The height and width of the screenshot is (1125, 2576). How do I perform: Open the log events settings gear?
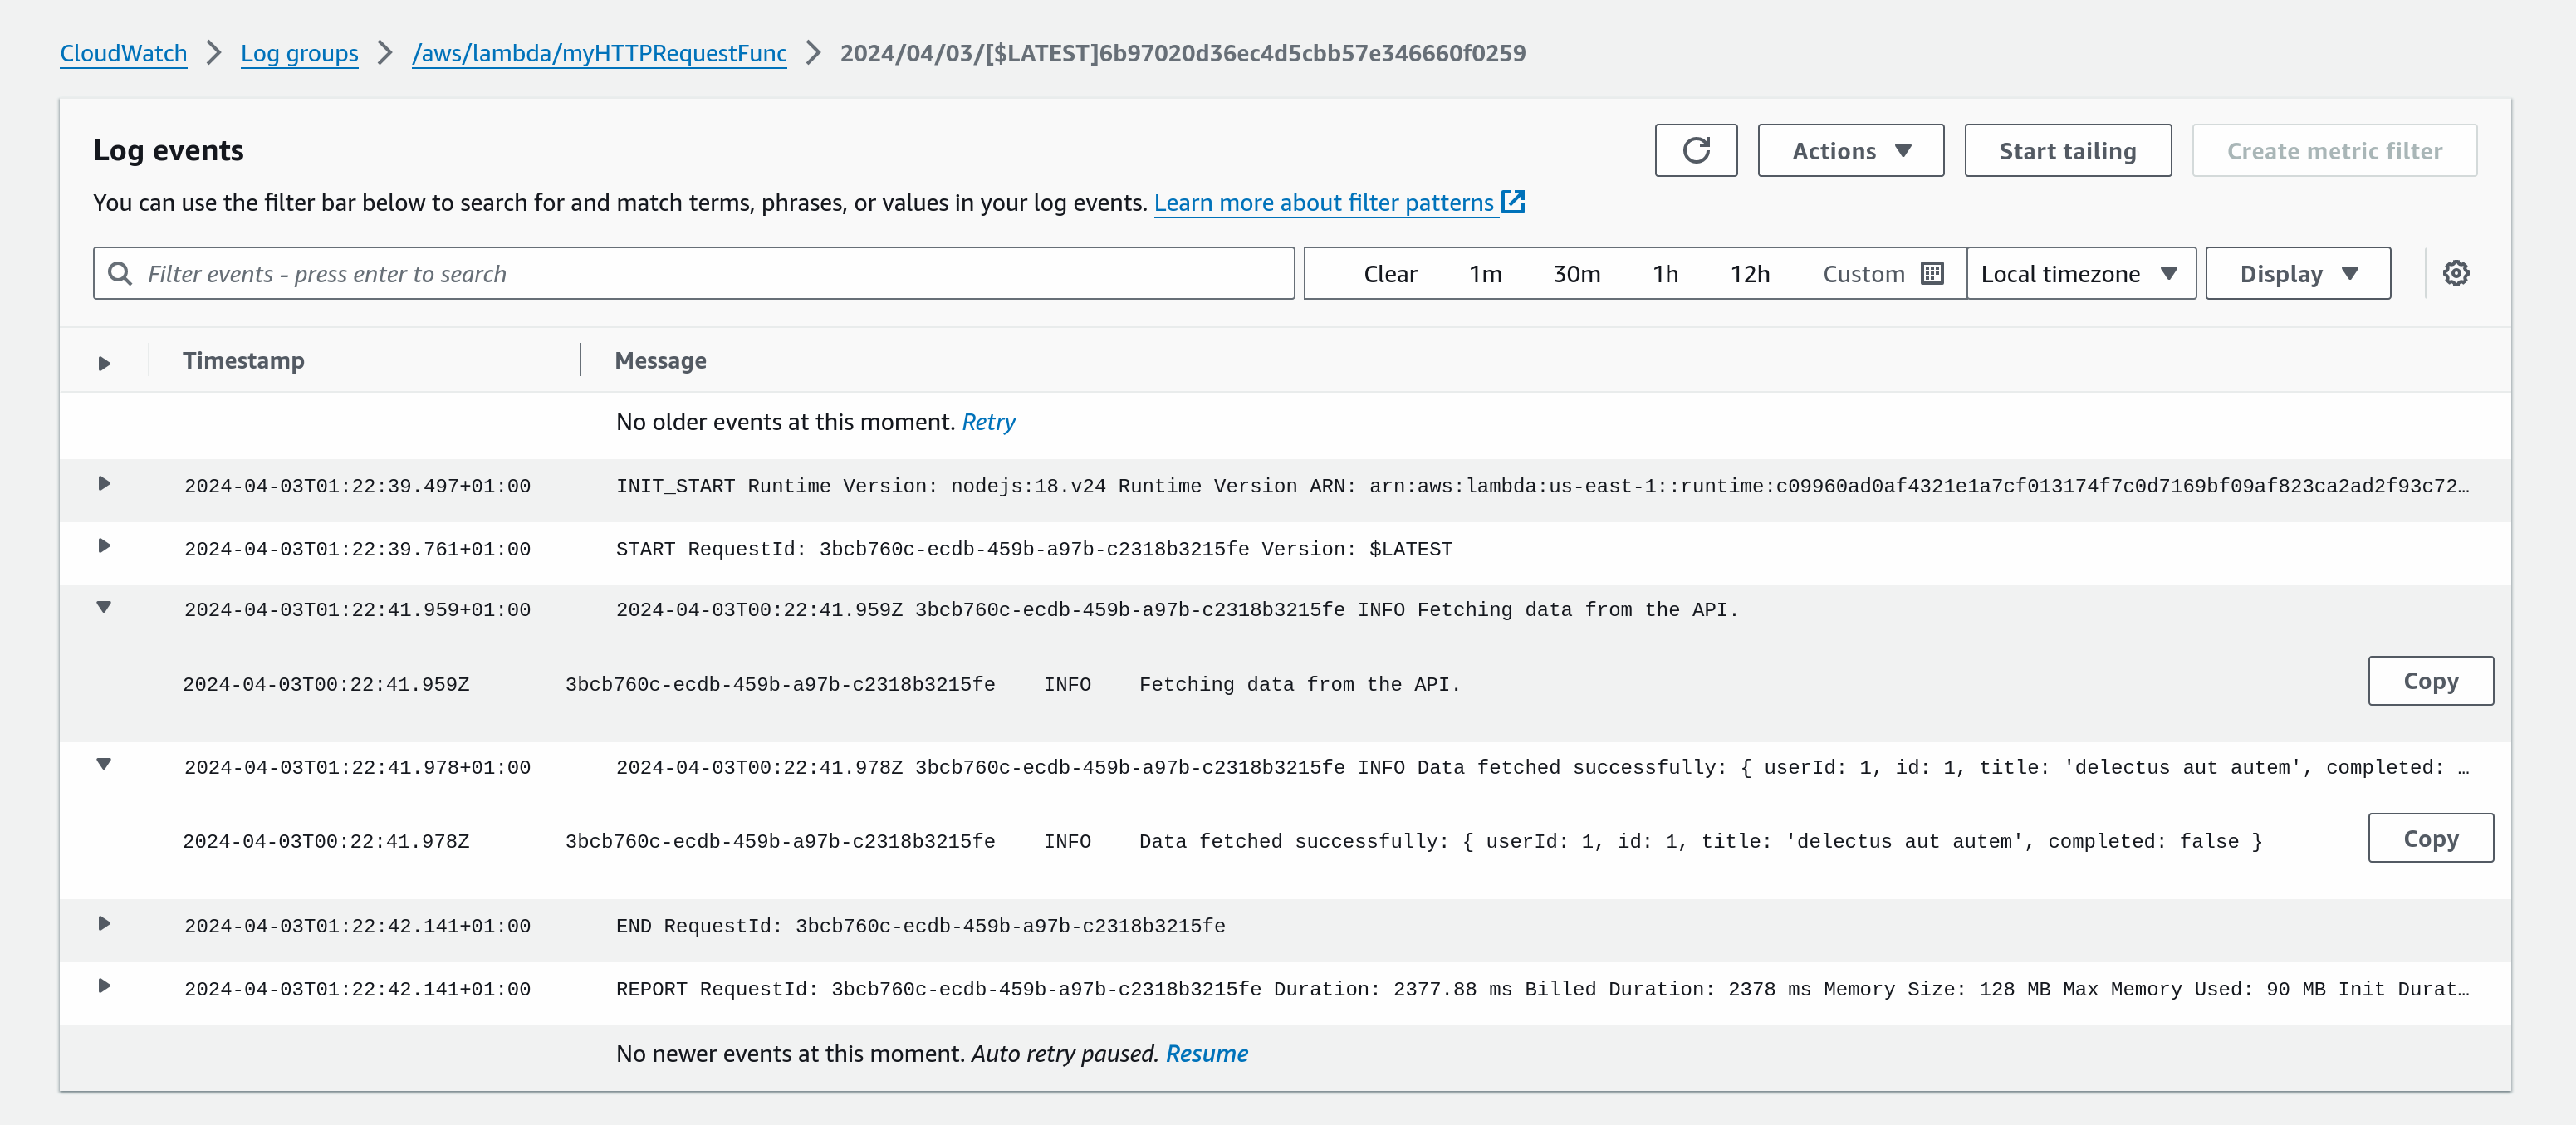(2455, 273)
